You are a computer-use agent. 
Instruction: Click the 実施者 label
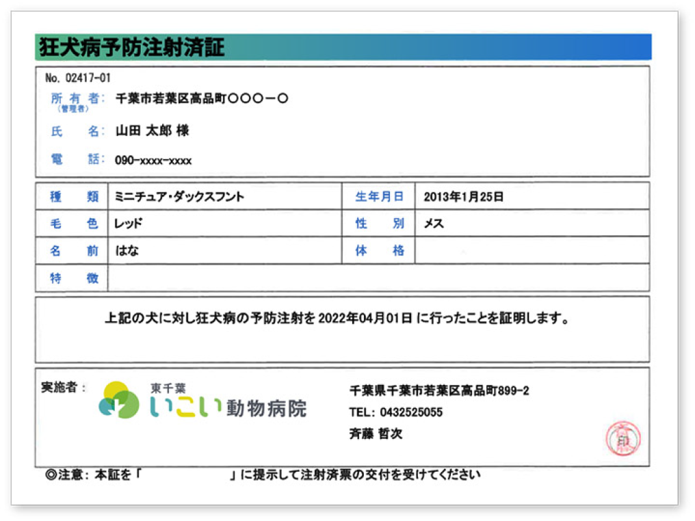tap(64, 387)
